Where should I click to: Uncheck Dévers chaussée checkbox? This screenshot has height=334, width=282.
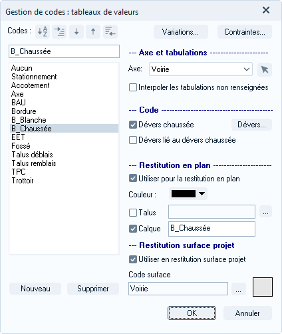coord(133,125)
